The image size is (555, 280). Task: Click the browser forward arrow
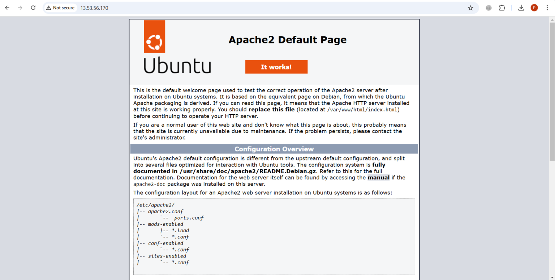(20, 8)
